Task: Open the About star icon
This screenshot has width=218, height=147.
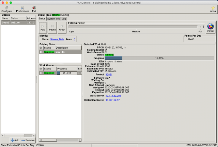Action: click(x=213, y=9)
